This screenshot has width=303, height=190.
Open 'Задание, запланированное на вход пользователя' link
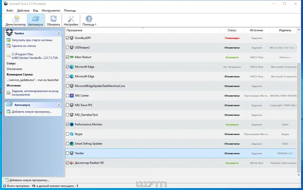(x=35, y=93)
